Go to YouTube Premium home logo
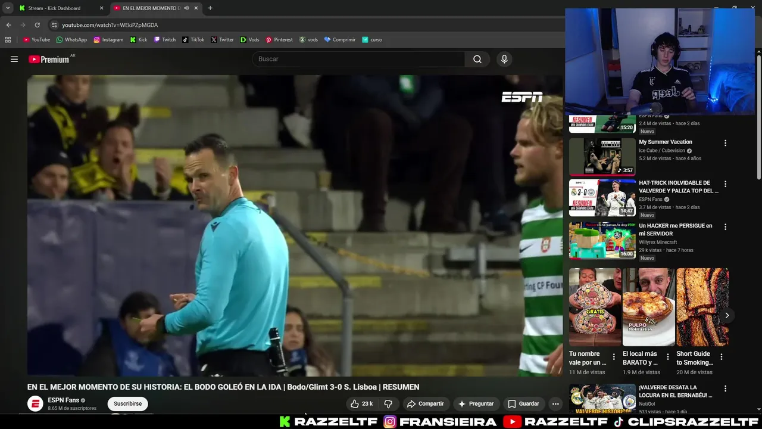The height and width of the screenshot is (429, 762). pyautogui.click(x=49, y=59)
